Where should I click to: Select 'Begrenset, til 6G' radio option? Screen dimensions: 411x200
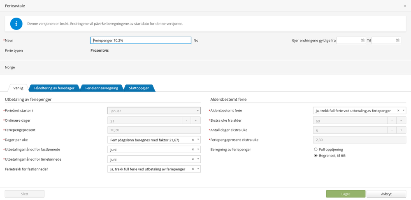316,156
